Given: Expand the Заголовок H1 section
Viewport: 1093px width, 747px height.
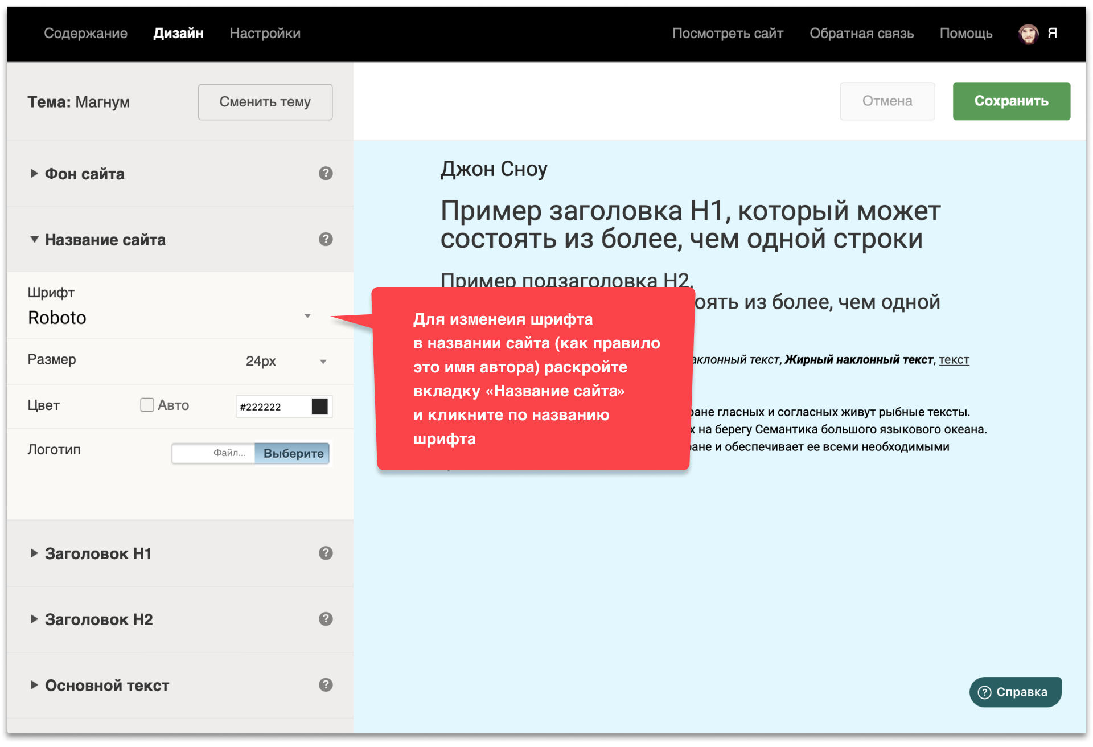Looking at the screenshot, I should [x=98, y=553].
